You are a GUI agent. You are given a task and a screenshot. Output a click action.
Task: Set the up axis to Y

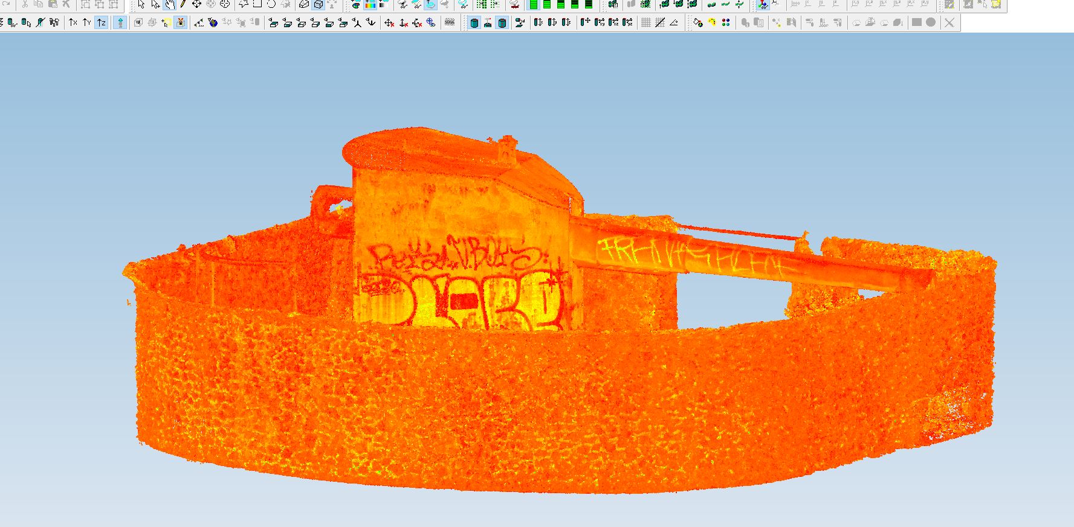(87, 22)
